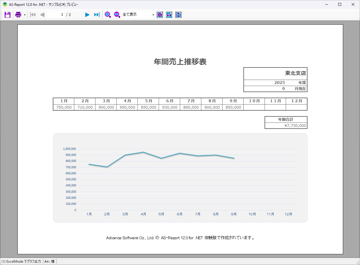Click the sales line chart in report
This screenshot has height=265, width=360.
(180, 178)
